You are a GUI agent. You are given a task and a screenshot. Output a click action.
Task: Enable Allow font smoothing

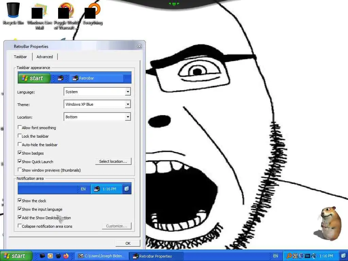19,127
